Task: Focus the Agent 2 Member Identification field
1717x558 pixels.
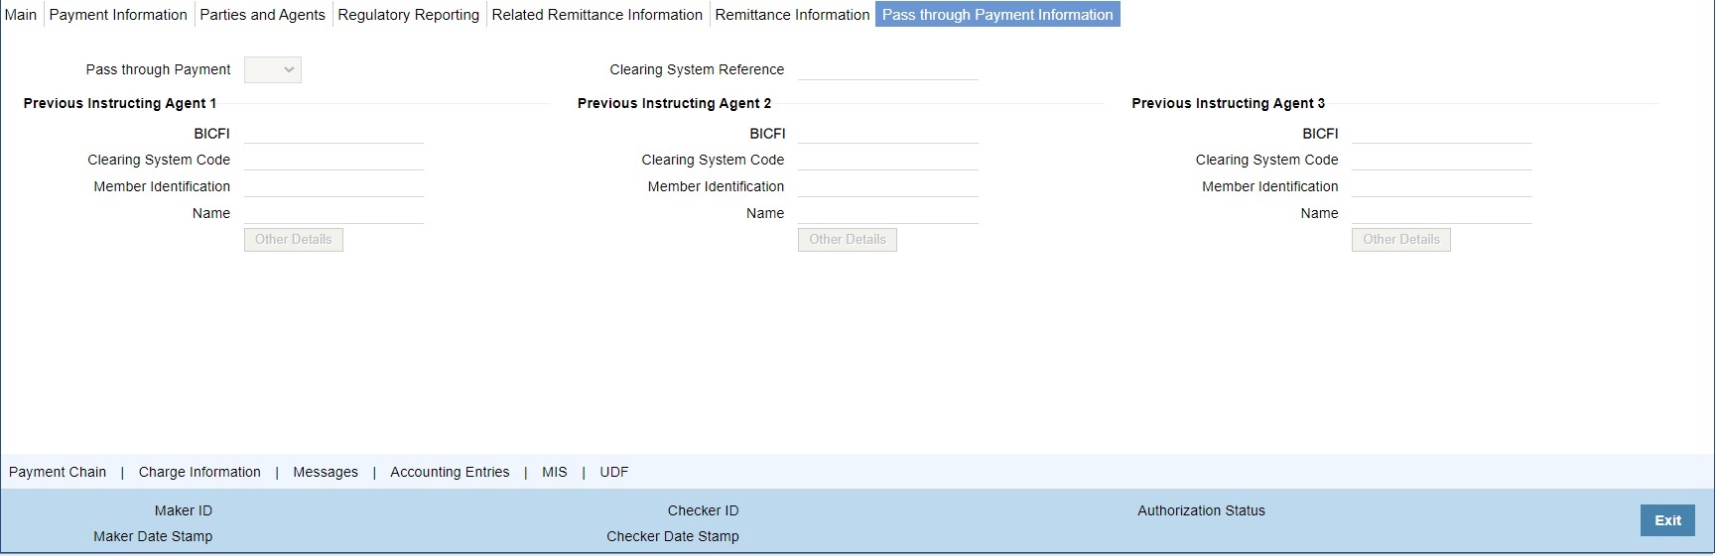Action: point(888,186)
